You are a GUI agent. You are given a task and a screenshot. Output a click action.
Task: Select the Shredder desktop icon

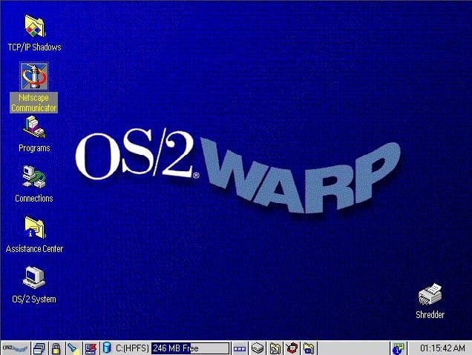tap(430, 294)
